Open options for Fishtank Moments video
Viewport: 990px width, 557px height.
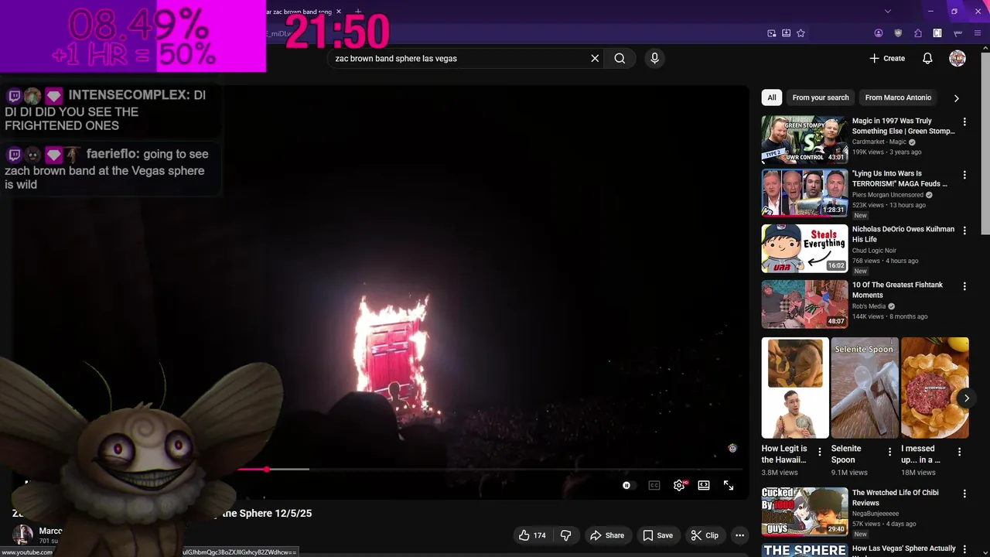964,285
